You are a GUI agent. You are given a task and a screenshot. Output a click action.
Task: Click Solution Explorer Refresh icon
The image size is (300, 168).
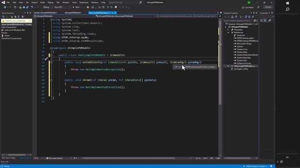coord(249,17)
